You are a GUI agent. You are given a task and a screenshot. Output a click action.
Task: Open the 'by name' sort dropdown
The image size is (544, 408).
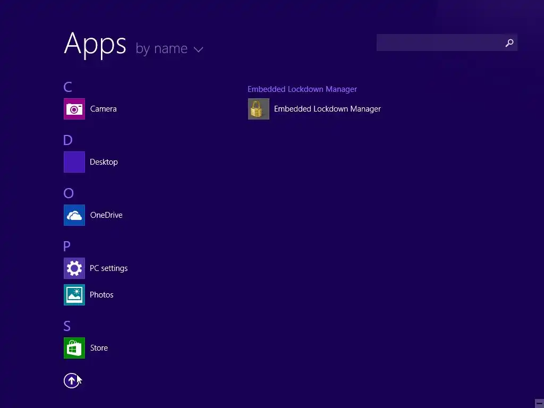[x=169, y=48]
